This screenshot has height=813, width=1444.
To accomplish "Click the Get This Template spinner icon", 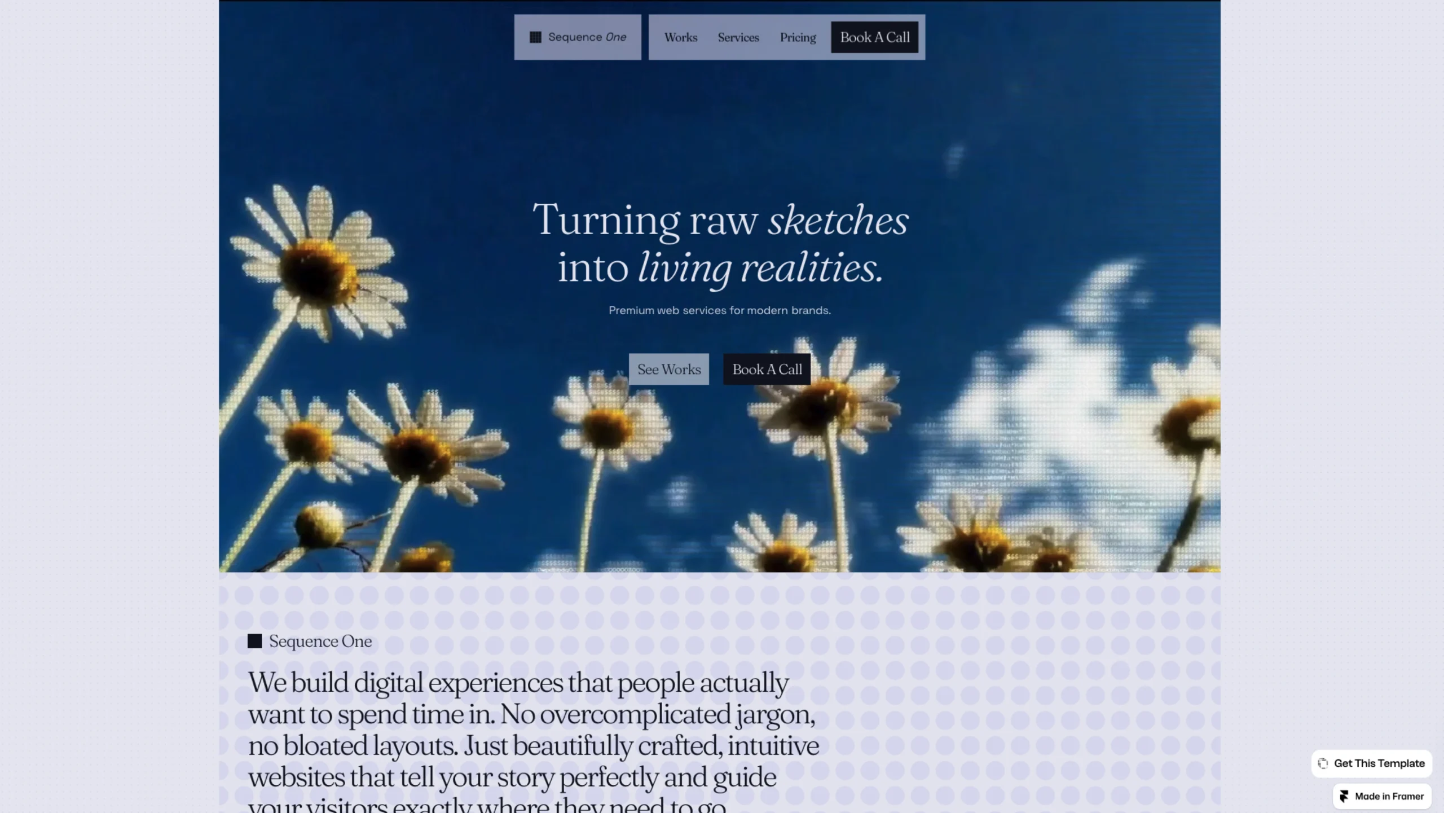I will tap(1323, 763).
